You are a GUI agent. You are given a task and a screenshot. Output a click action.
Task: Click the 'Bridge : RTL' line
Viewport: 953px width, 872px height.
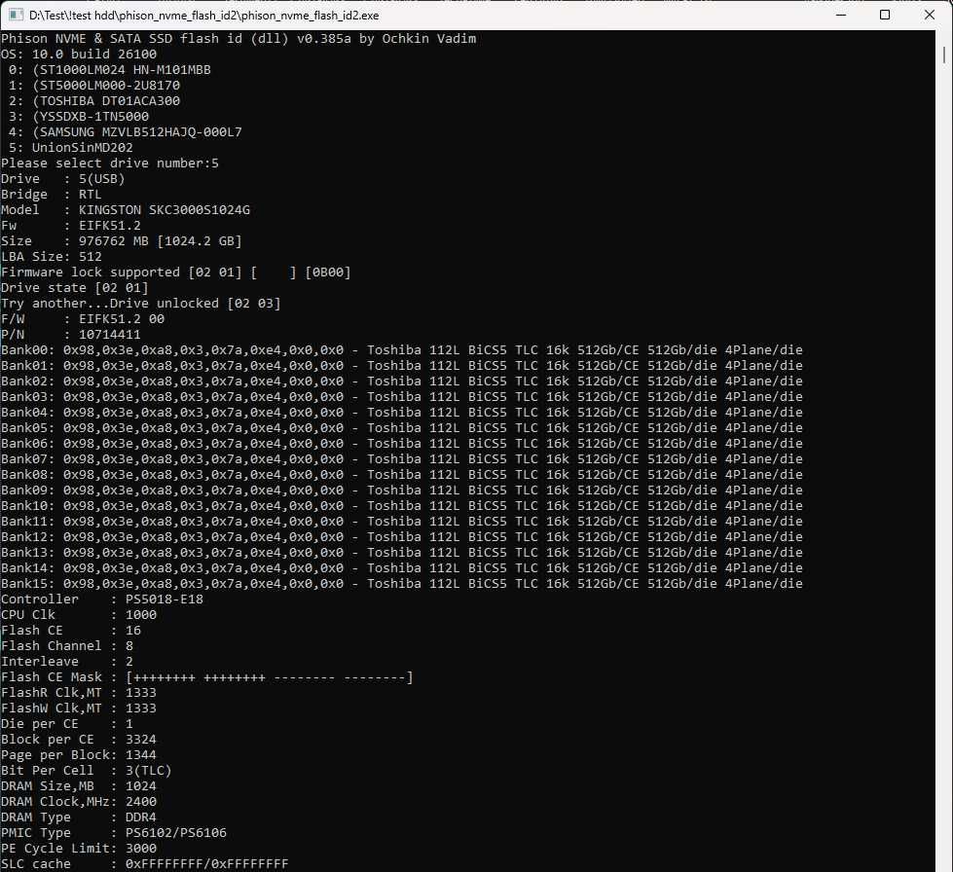pyautogui.click(x=52, y=195)
